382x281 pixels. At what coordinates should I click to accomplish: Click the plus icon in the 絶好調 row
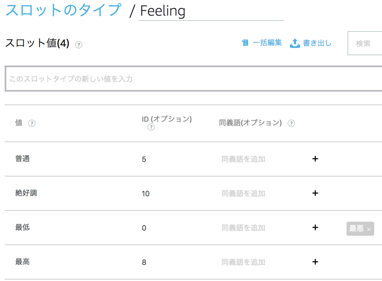pos(315,193)
